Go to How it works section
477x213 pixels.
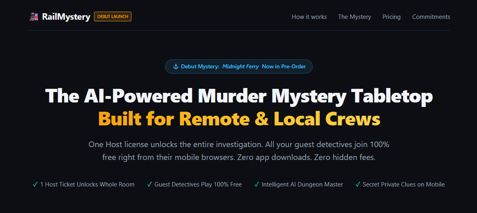pos(309,17)
